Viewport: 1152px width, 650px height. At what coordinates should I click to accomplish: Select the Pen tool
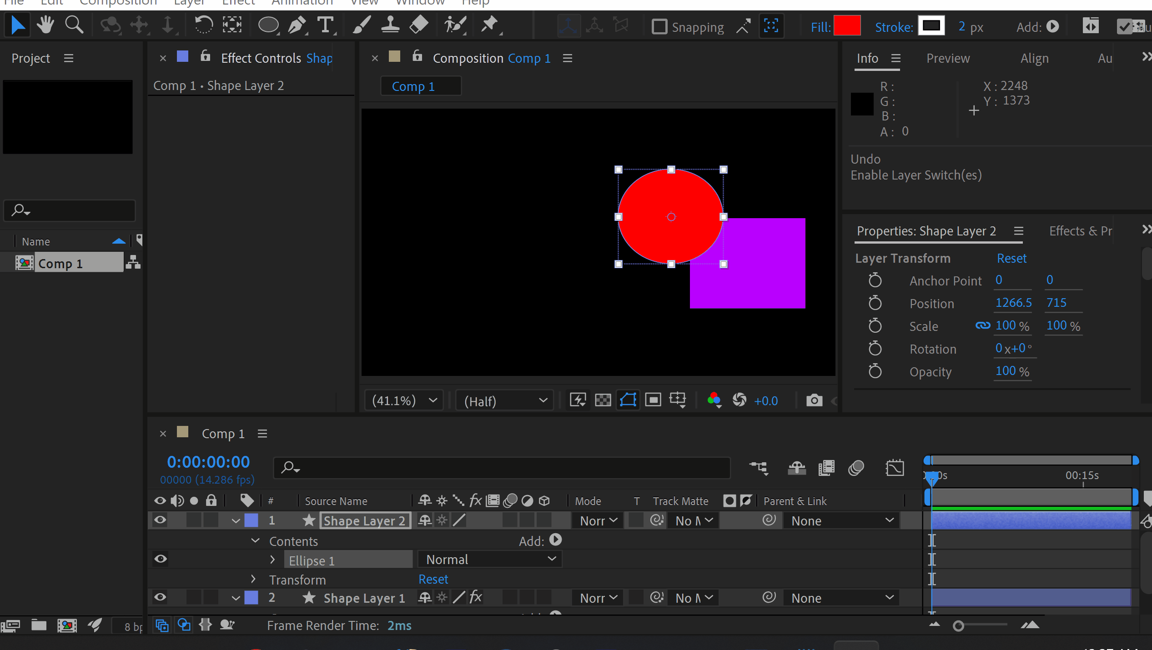click(297, 25)
